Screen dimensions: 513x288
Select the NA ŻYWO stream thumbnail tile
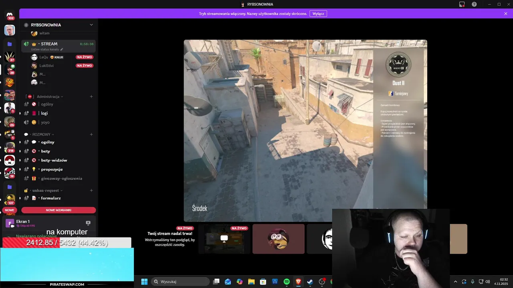[x=224, y=239]
